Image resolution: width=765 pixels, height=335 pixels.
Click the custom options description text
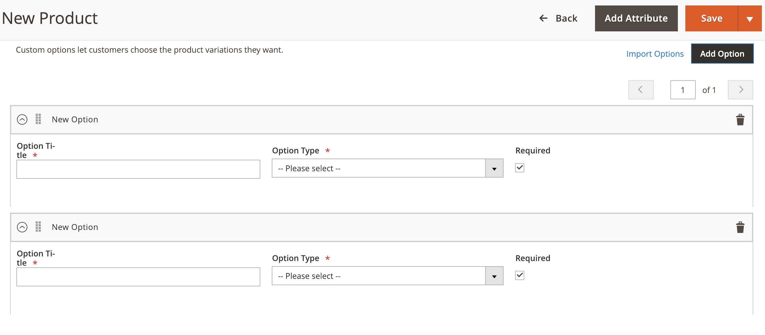149,50
